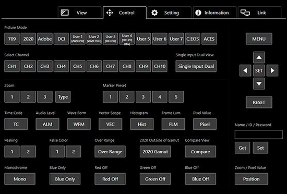287x194 pixels.
Task: Select Marker Preset 2
Action: [x=127, y=96]
